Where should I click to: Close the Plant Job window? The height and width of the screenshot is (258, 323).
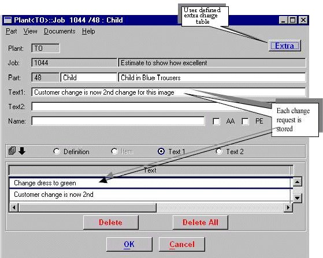pyautogui.click(x=303, y=20)
